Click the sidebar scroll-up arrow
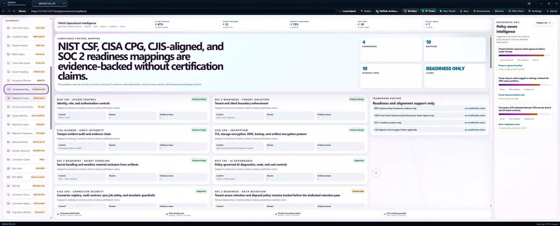Image resolution: width=560 pixels, height=226 pixels. pos(51,19)
